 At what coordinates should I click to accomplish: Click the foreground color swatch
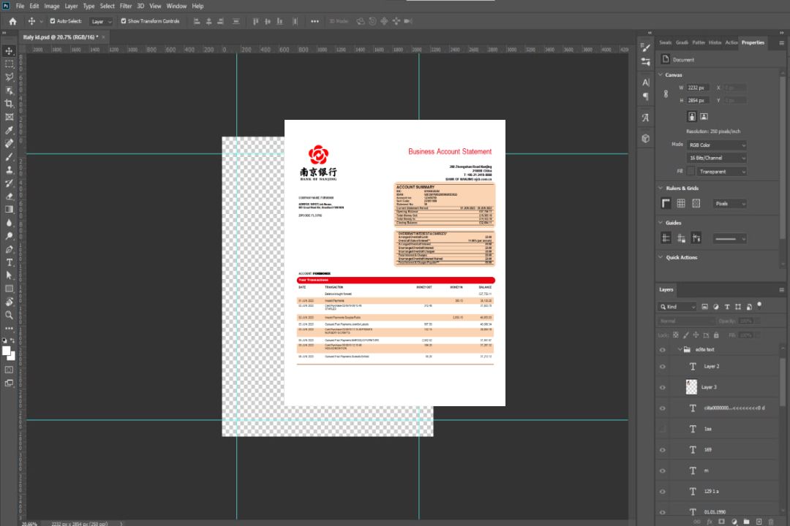[7, 351]
